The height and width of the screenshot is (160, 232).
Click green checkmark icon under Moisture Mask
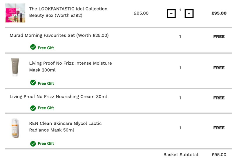tap(33, 83)
